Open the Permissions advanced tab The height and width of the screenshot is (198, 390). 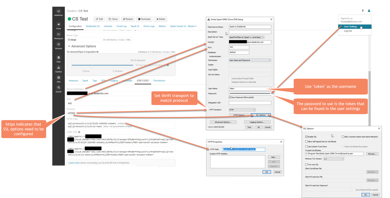(x=159, y=81)
